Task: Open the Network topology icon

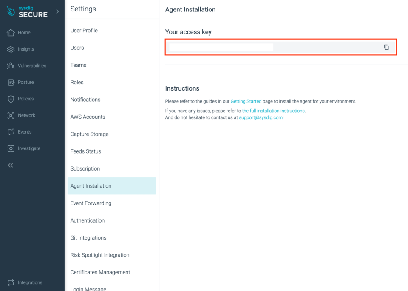Action: click(x=11, y=115)
